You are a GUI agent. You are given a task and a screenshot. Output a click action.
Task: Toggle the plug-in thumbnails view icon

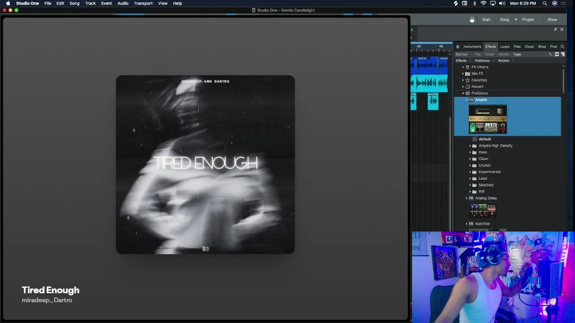[557, 54]
